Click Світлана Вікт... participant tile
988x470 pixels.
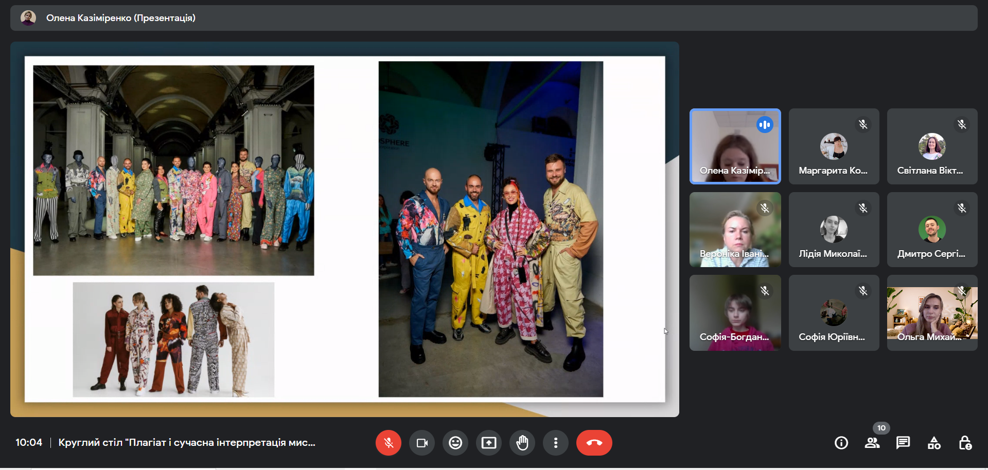pos(932,146)
